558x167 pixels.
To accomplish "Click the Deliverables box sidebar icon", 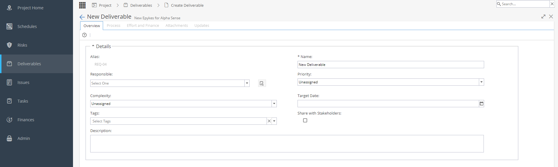I will 9,64.
